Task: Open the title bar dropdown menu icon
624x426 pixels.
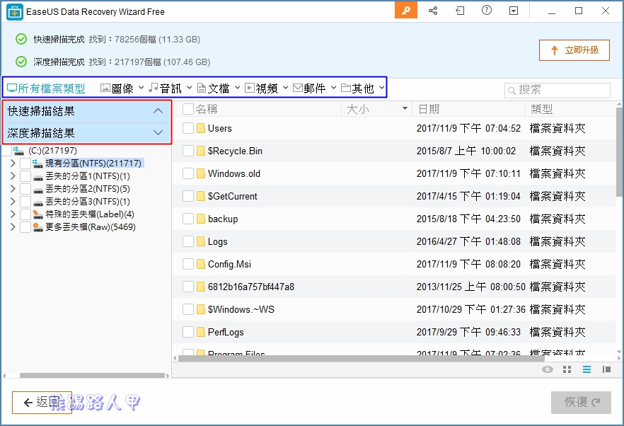Action: click(514, 11)
